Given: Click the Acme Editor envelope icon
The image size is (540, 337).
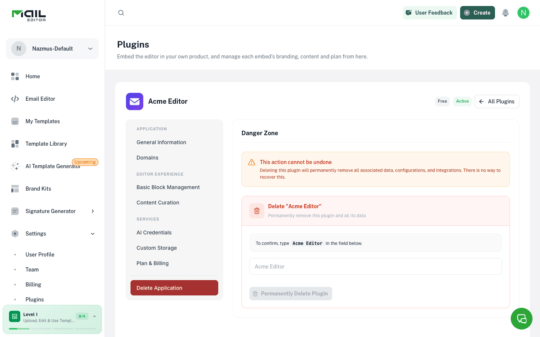Looking at the screenshot, I should (135, 101).
